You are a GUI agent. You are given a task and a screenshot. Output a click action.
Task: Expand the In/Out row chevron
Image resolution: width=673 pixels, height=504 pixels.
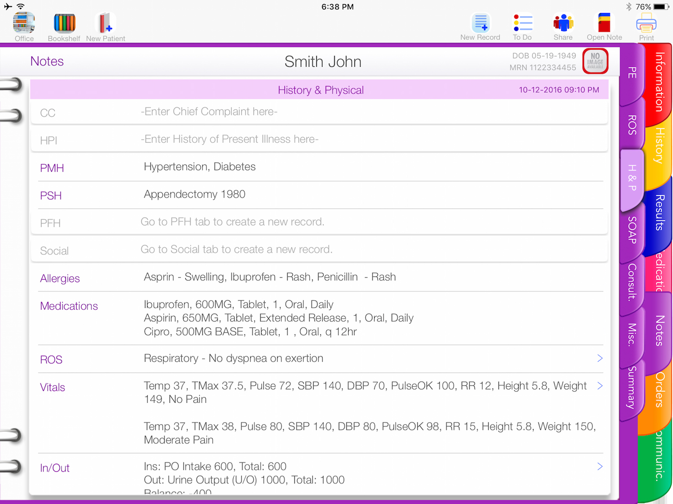600,466
